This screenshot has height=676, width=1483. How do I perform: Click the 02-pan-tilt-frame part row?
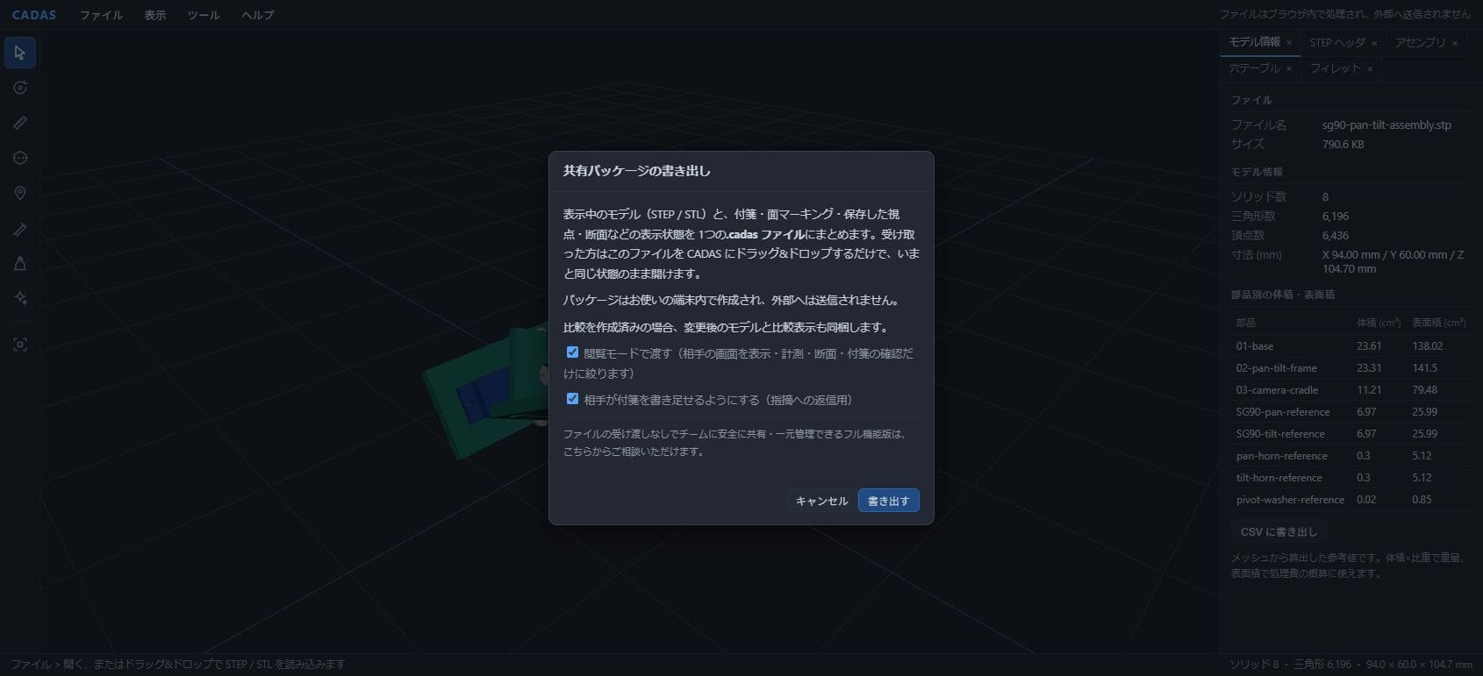[1350, 368]
